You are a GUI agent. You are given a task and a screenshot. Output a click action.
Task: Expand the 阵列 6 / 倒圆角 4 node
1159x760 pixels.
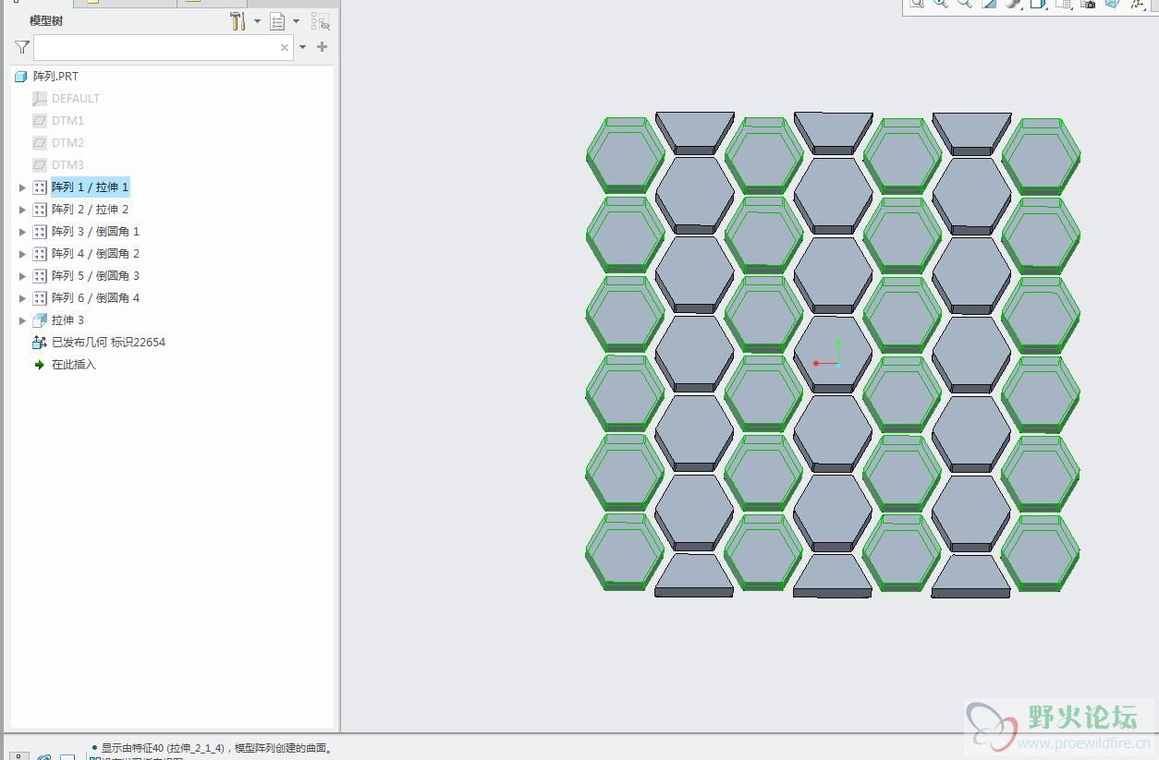coord(23,298)
